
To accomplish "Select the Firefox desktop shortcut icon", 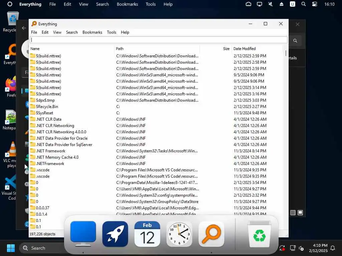I will pos(11,87).
